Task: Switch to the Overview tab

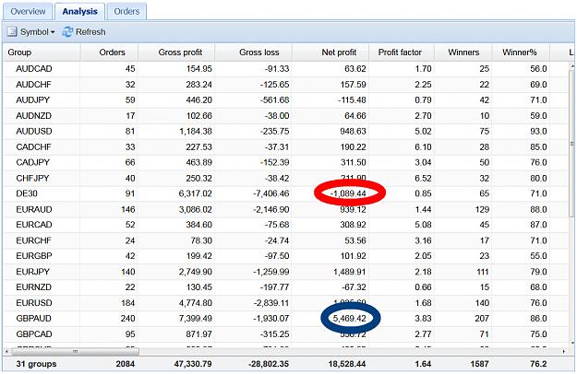Action: point(28,11)
